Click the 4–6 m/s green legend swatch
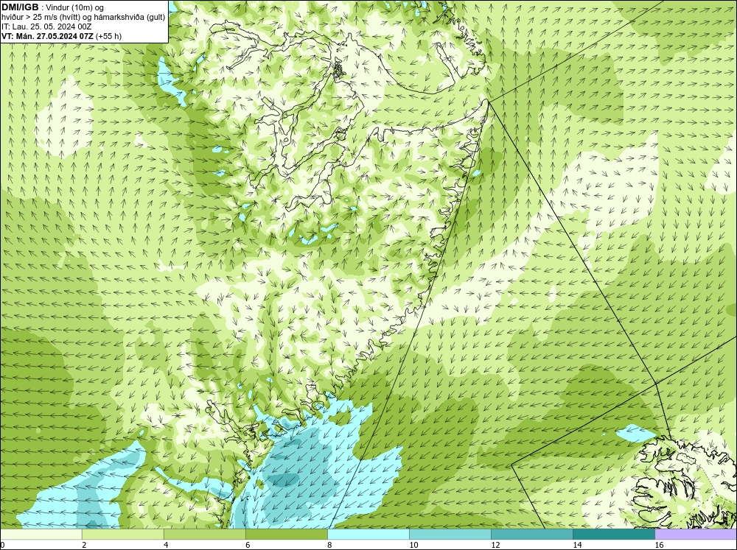737x550 pixels. click(x=205, y=534)
